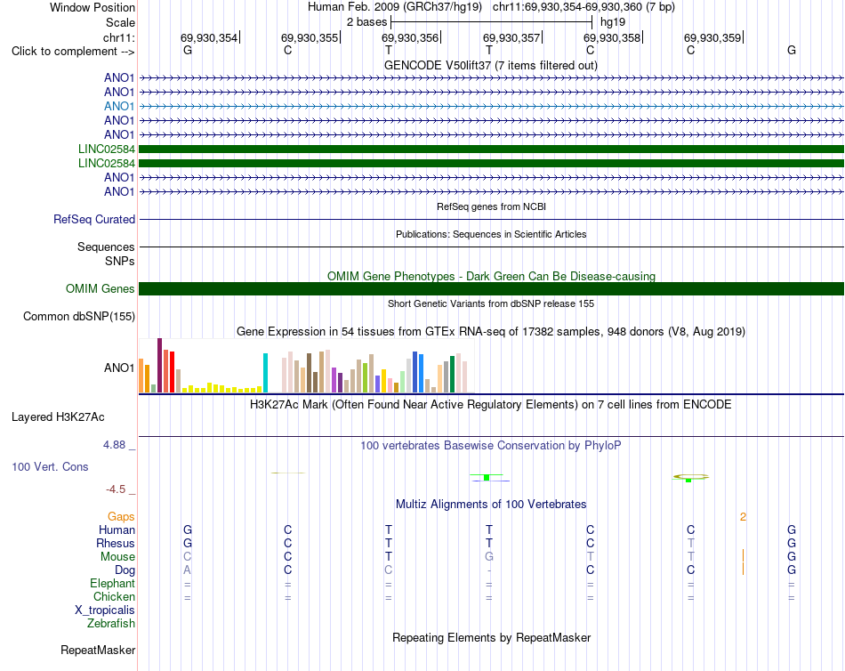The width and height of the screenshot is (845, 671).
Task: Click the Mouse species row label
Action: coord(117,557)
